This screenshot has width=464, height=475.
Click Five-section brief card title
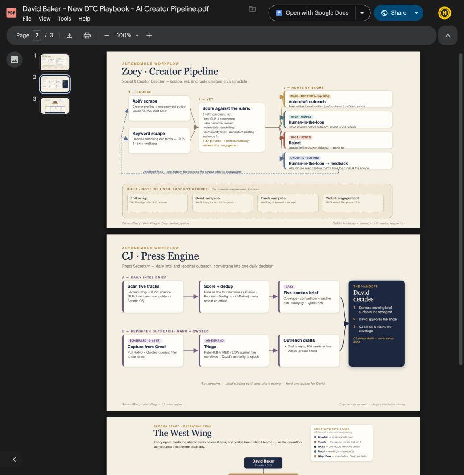(301, 293)
